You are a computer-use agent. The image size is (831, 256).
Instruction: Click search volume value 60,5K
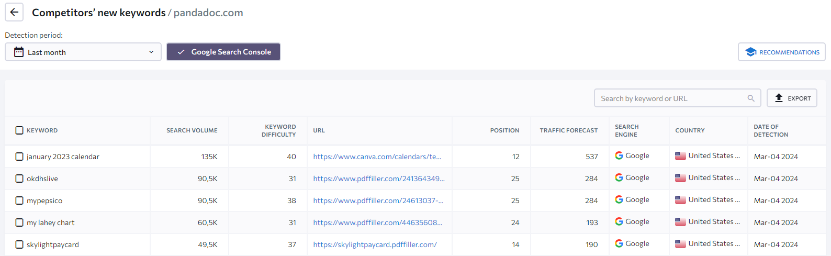(208, 222)
